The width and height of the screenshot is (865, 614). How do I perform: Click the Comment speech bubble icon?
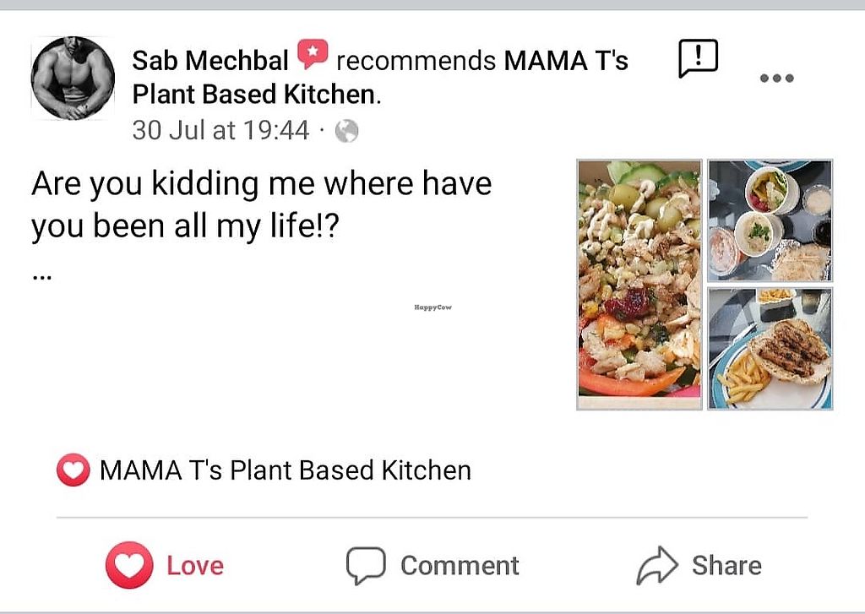pyautogui.click(x=366, y=565)
